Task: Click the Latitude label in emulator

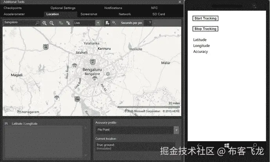Action: 200,40
